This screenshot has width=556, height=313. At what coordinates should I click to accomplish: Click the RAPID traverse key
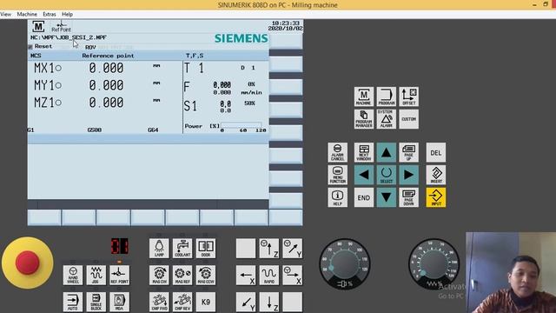click(x=269, y=275)
